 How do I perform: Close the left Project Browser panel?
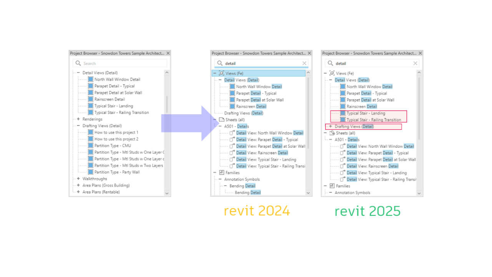pyautogui.click(x=168, y=53)
